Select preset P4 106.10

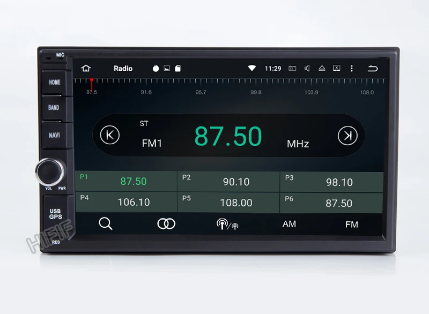[126, 202]
